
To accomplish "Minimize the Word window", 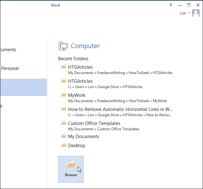I will [180, 5].
